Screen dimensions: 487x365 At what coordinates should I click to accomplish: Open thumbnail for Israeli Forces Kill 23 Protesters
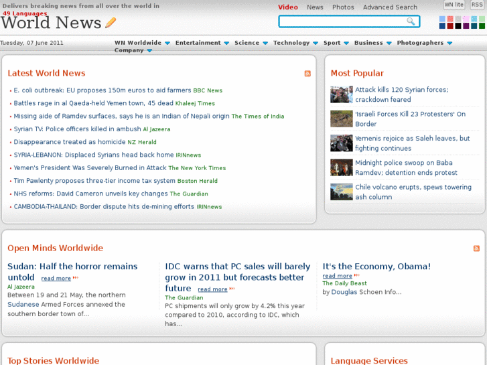[x=342, y=119]
